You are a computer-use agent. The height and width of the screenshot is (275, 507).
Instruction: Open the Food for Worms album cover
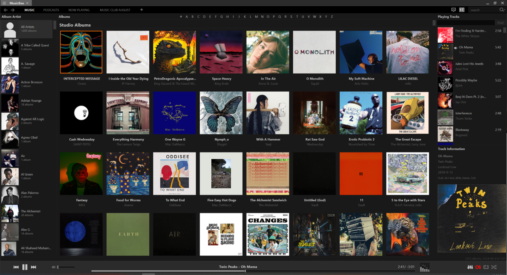click(128, 174)
